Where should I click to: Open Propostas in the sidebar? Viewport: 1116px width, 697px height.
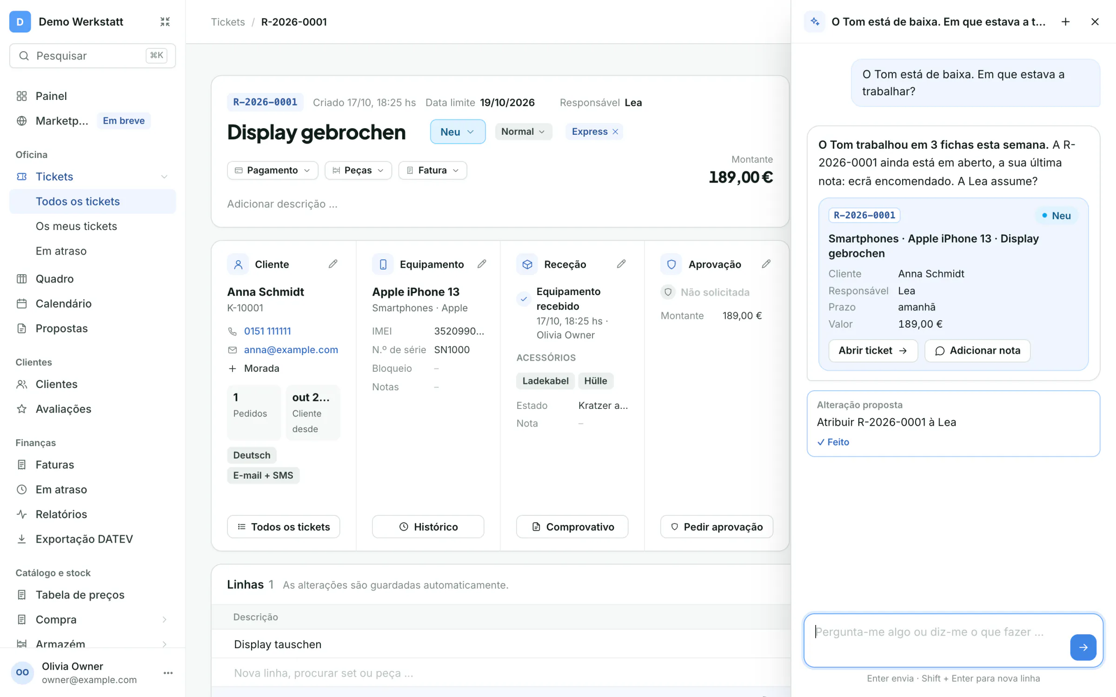(93, 329)
